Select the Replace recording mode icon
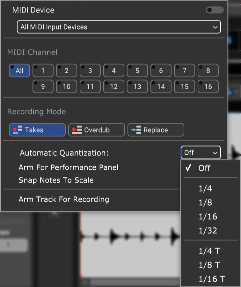The width and height of the screenshot is (241, 287). 136,130
